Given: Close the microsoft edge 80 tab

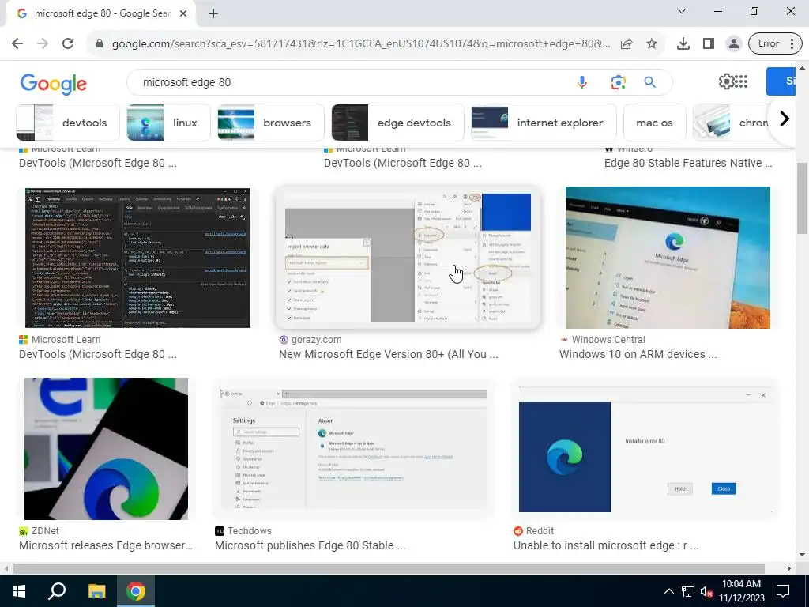Looking at the screenshot, I should pyautogui.click(x=183, y=14).
